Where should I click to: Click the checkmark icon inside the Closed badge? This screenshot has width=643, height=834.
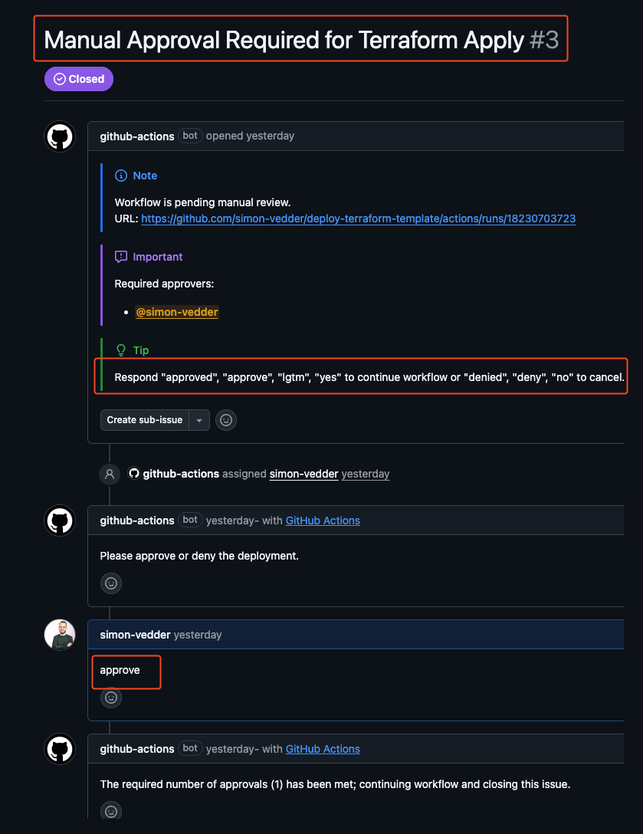pos(59,78)
